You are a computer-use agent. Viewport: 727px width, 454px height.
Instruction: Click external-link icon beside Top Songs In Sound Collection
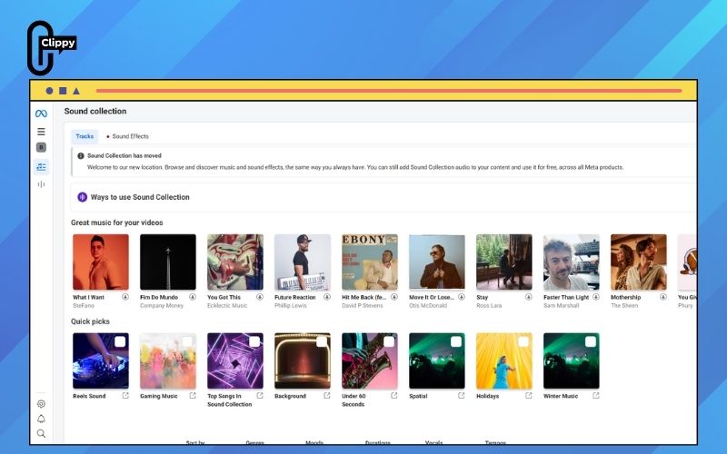[260, 396]
